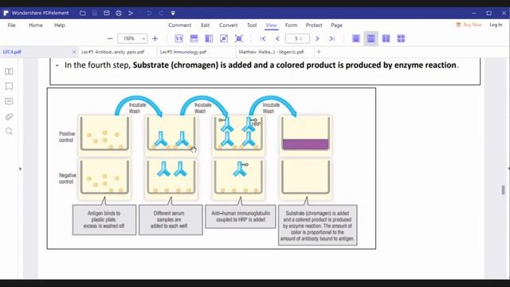The width and height of the screenshot is (510, 287).
Task: Select two-page facing layout
Action: [x=386, y=39]
